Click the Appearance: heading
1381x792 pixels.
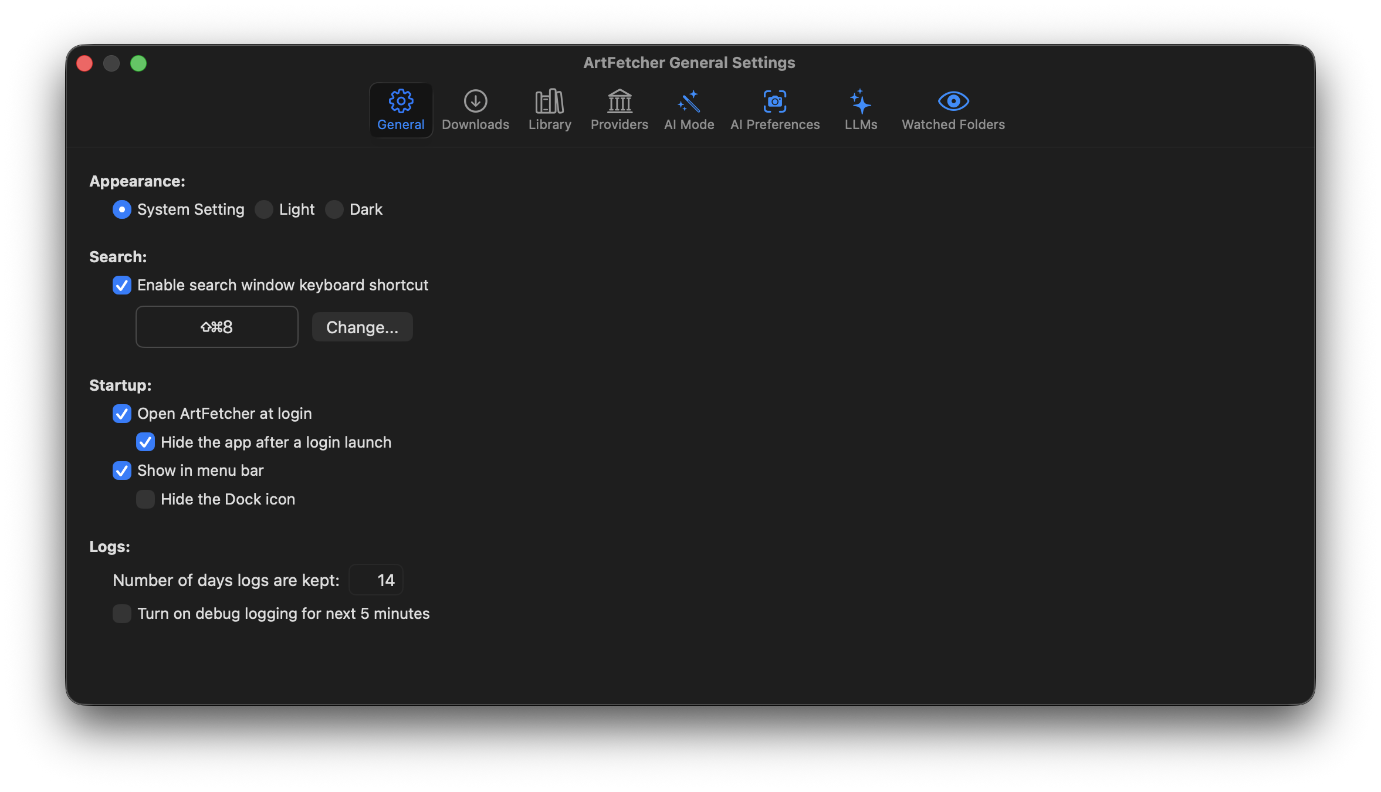pos(137,181)
